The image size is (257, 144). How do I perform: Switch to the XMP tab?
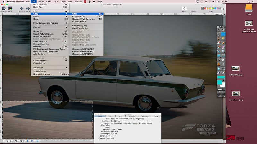click(x=120, y=116)
